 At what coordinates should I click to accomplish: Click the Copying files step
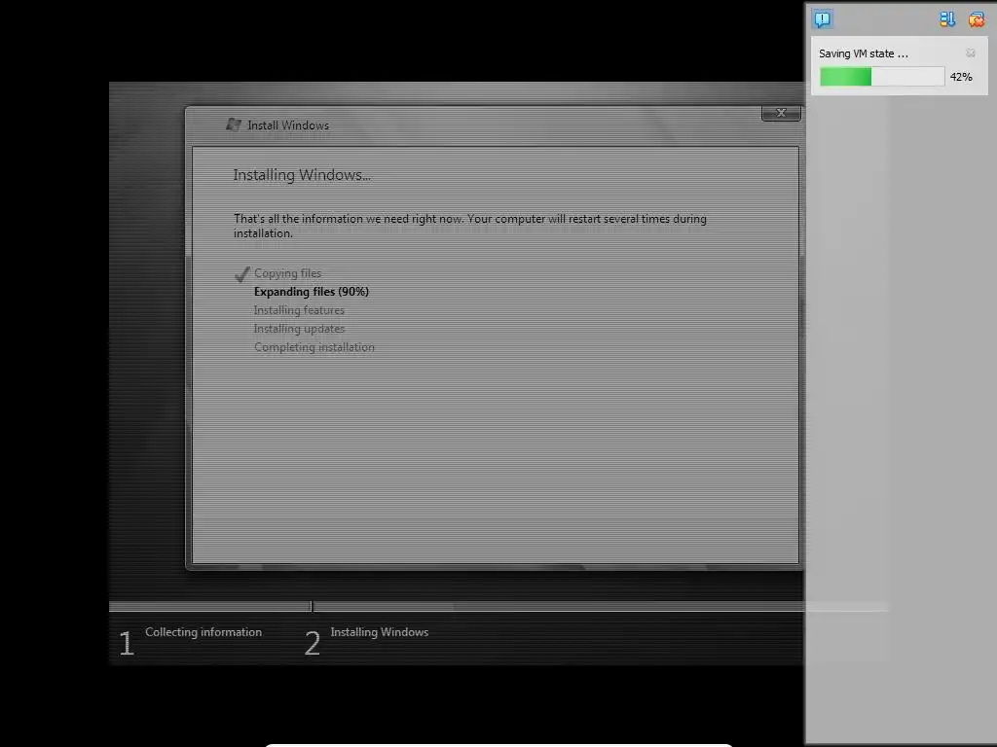click(x=287, y=273)
